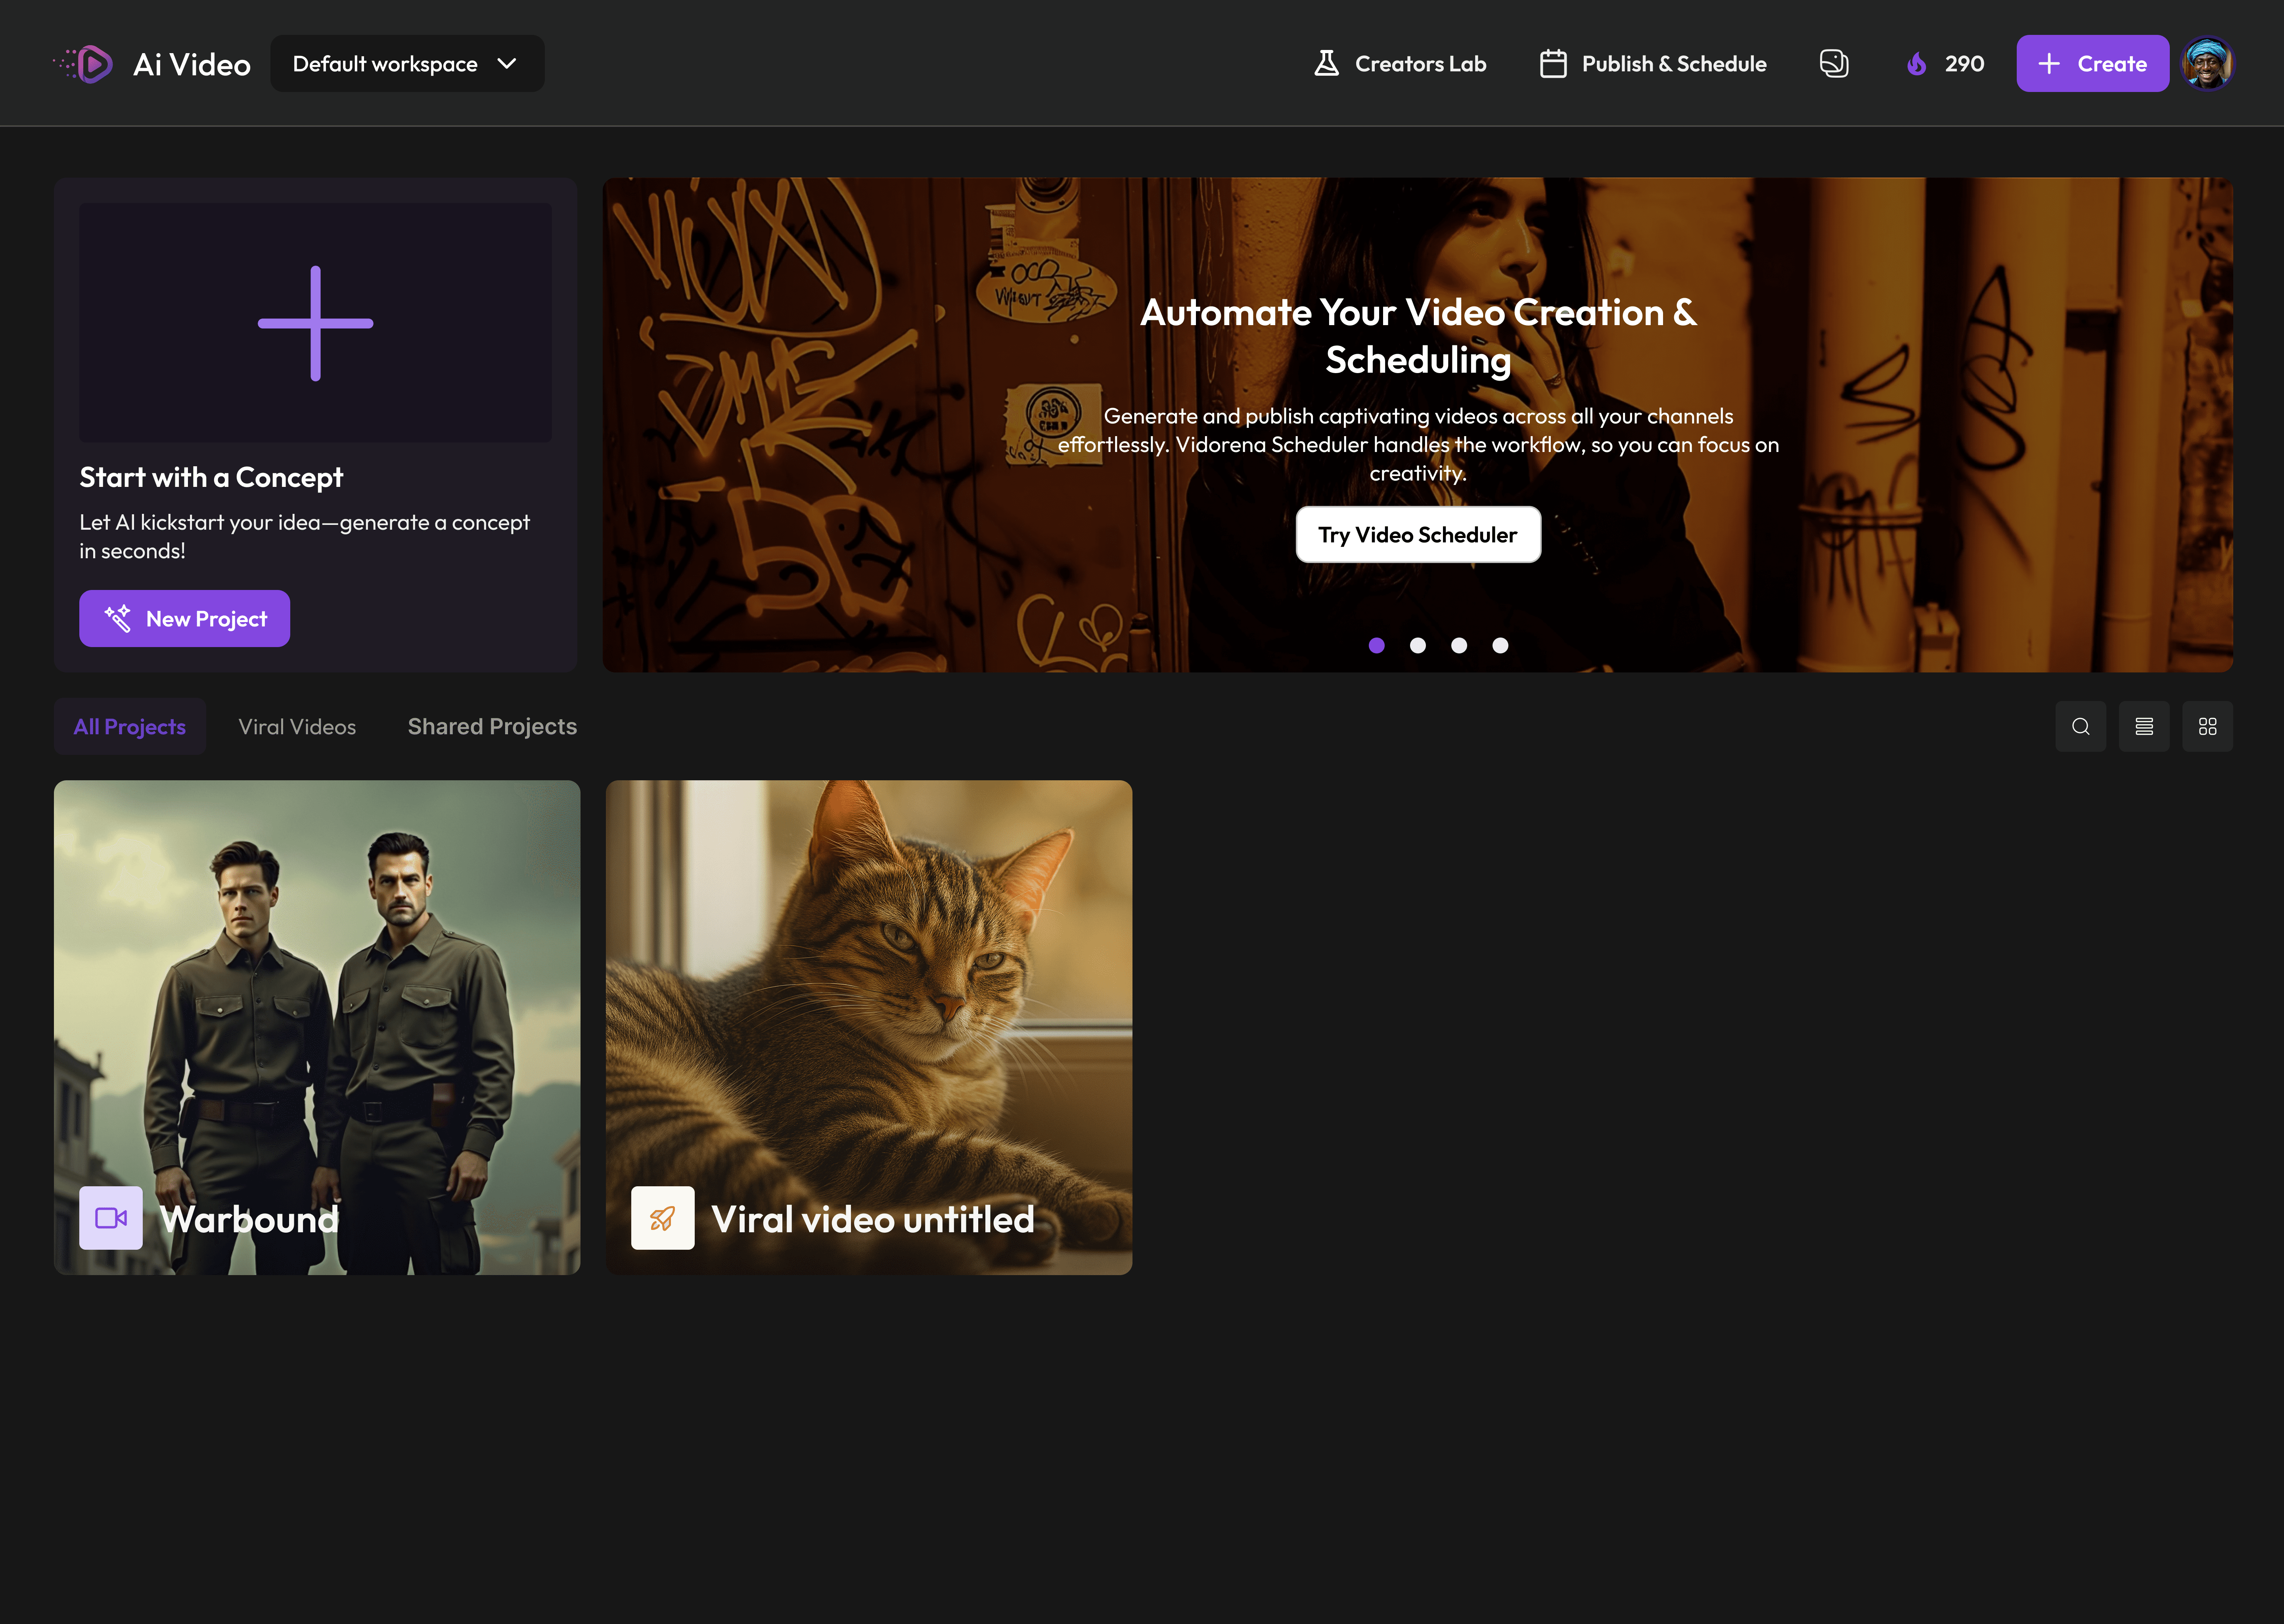Select the Viral Videos tab
2284x1624 pixels.
(x=297, y=727)
